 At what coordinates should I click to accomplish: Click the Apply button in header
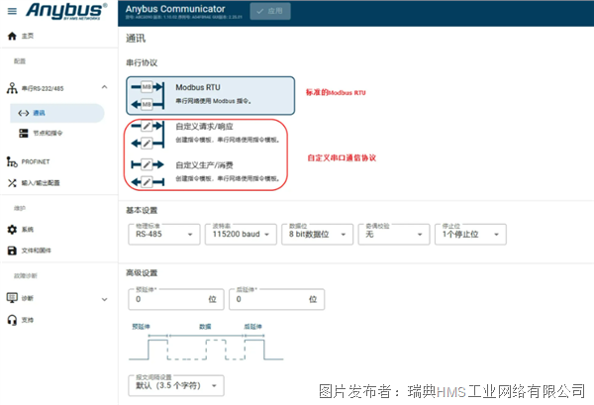pos(270,11)
